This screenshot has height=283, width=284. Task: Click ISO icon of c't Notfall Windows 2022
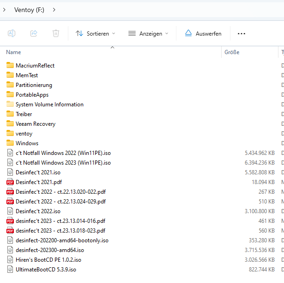tap(10, 153)
